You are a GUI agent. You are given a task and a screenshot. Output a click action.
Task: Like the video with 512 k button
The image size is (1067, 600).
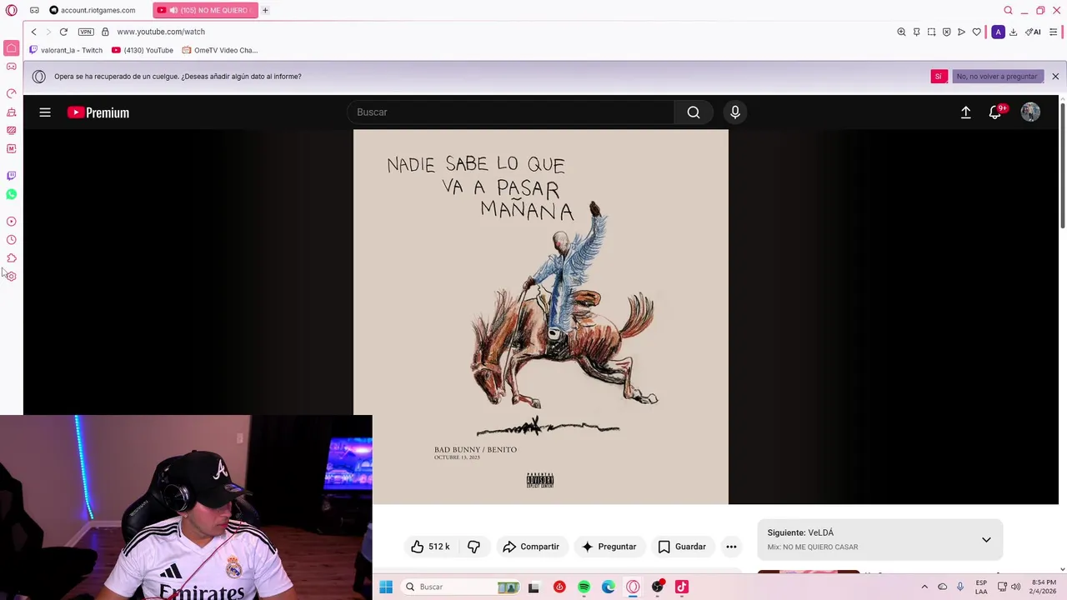click(x=430, y=547)
